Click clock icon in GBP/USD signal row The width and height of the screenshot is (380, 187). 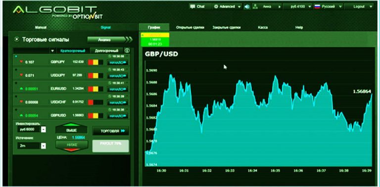pos(109,110)
